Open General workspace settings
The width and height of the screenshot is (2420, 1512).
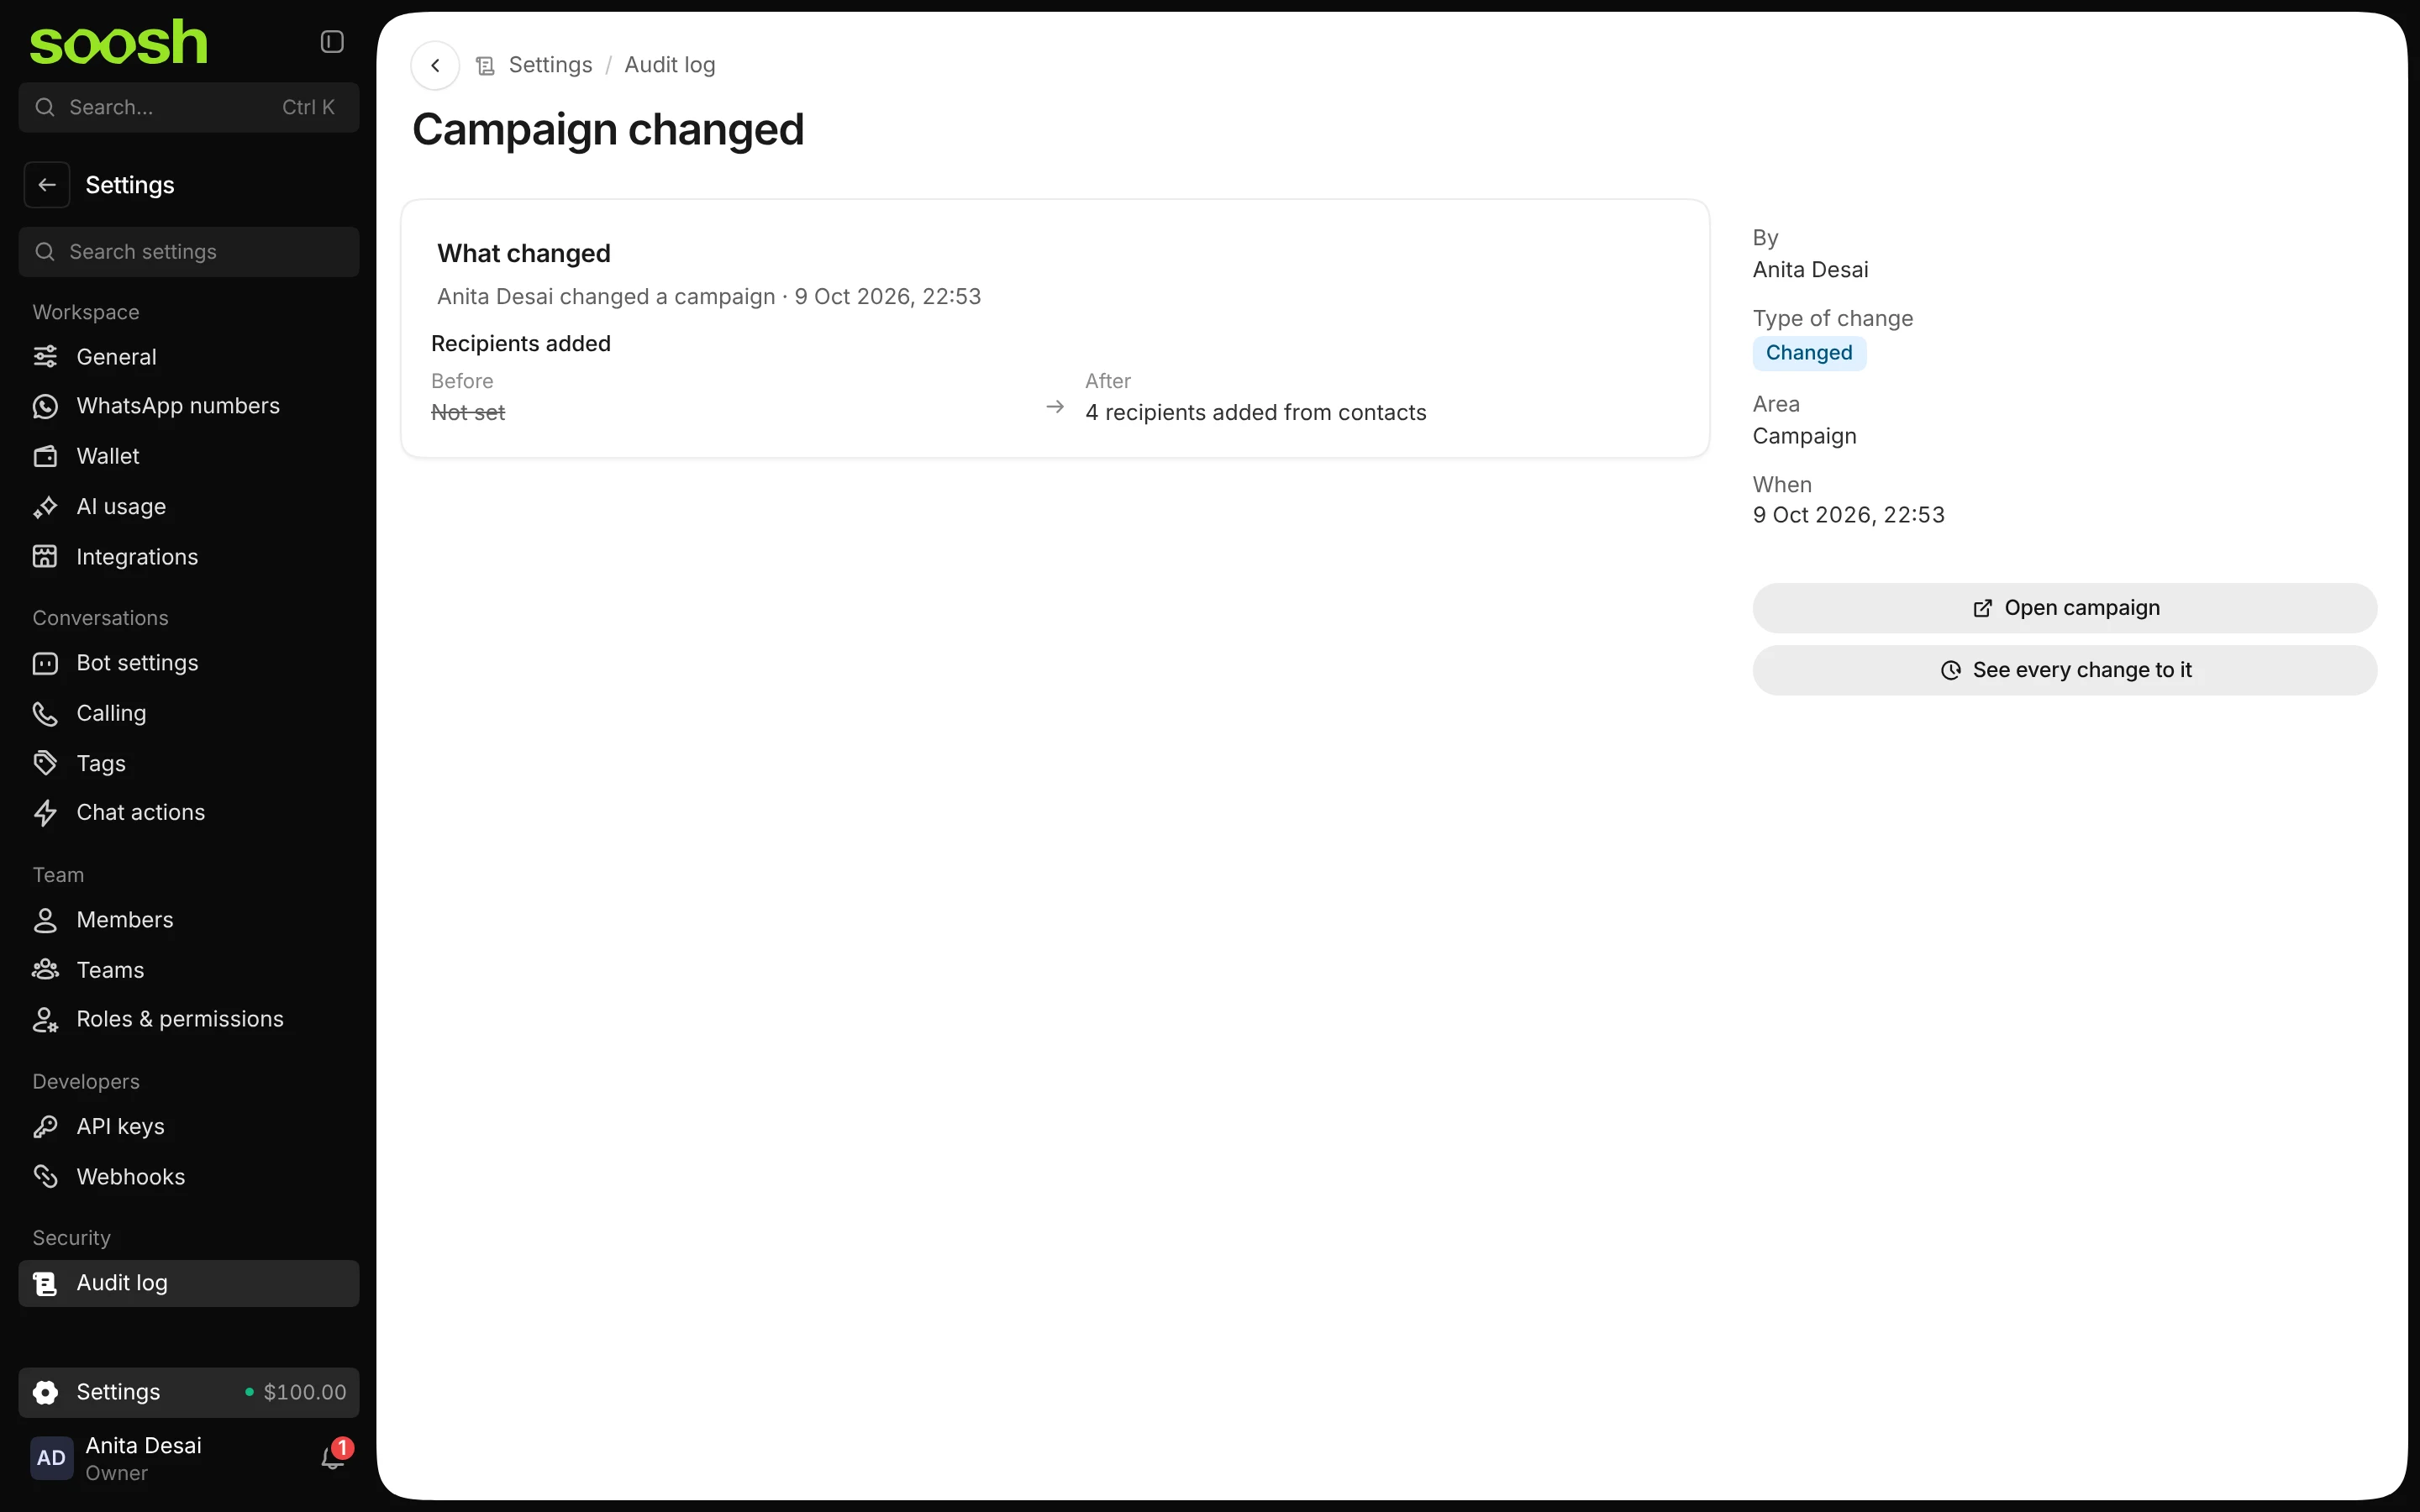click(x=189, y=357)
